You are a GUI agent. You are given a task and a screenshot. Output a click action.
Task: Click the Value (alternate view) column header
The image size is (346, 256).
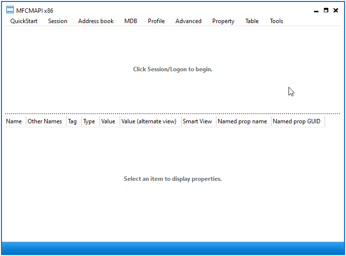149,121
